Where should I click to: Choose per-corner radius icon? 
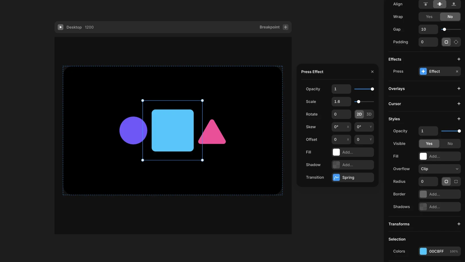click(x=456, y=181)
